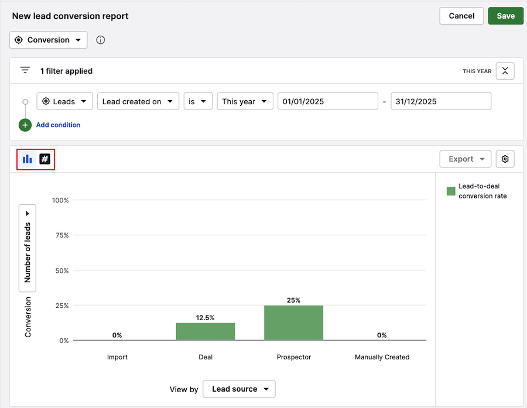Viewport: 527px width, 408px height.
Task: Expand the Number of leads axis selector
Action: pos(28,248)
